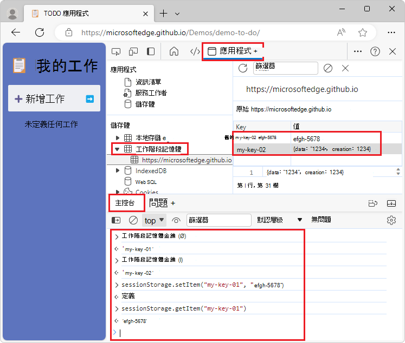The width and height of the screenshot is (405, 343).
Task: Open the Read Aloud icon in the address bar
Action: 341,32
